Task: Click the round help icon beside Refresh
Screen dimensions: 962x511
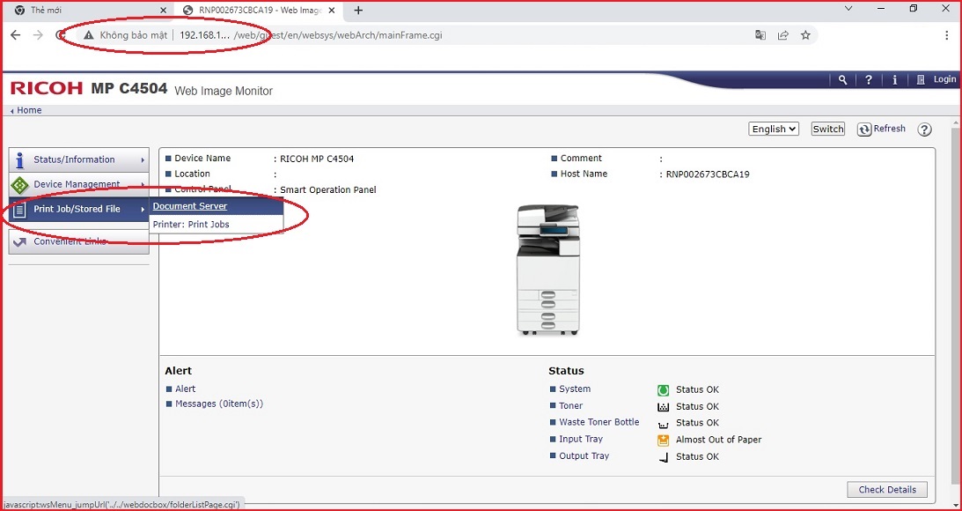Action: pyautogui.click(x=924, y=130)
